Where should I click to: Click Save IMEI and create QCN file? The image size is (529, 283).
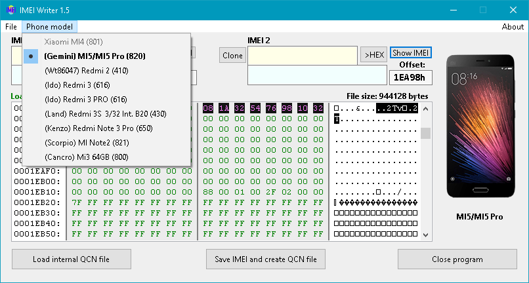tap(266, 259)
